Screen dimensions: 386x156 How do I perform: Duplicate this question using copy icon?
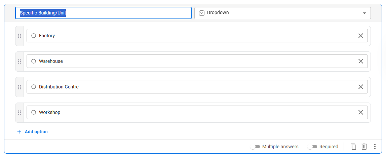point(353,147)
